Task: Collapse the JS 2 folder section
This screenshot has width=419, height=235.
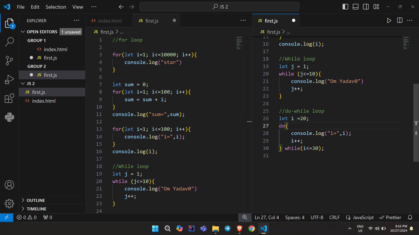Action: click(23, 84)
